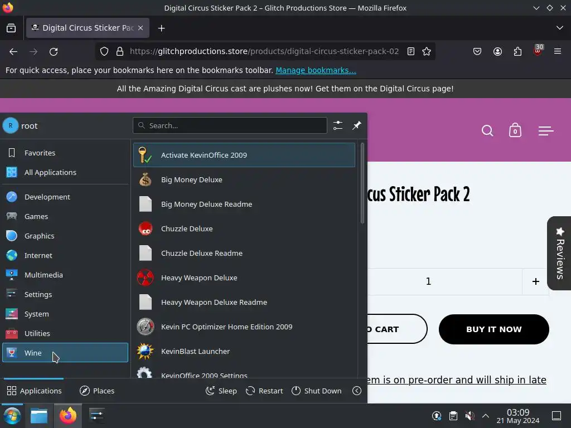Viewport: 571px width, 428px height.
Task: Click the root user avatar
Action: [11, 125]
